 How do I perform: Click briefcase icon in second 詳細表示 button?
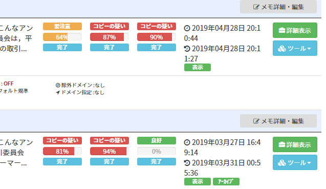pos(281,144)
